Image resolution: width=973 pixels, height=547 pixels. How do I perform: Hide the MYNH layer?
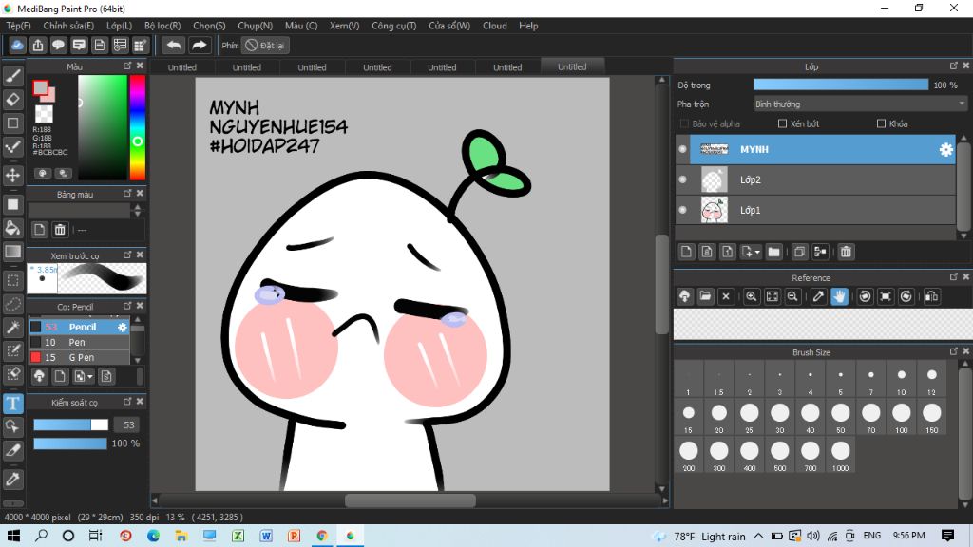pos(682,149)
